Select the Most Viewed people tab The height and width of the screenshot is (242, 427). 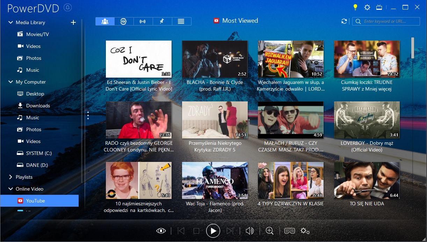pos(105,21)
